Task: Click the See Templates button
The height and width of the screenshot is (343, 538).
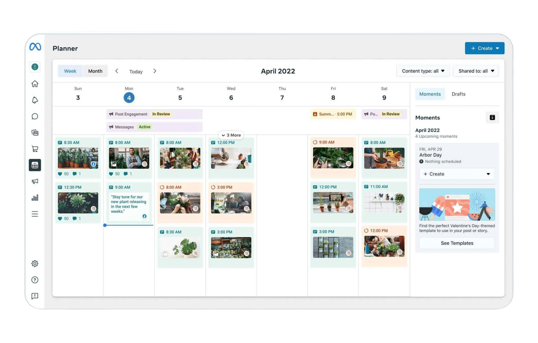Action: [x=457, y=243]
